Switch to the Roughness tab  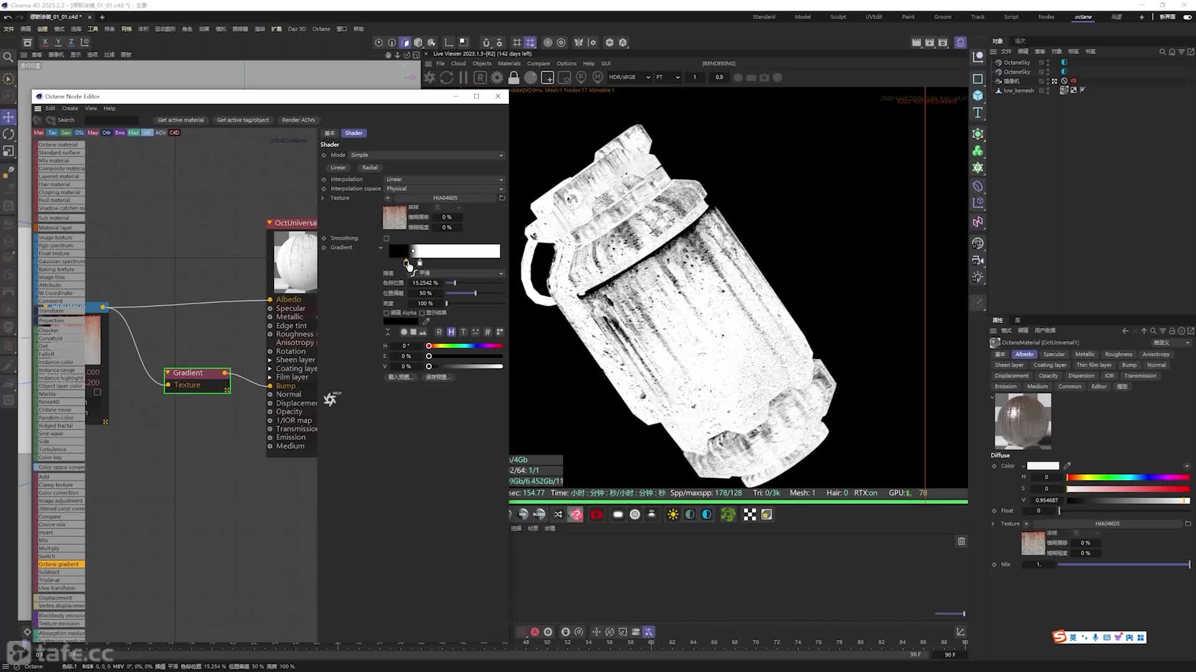1119,354
